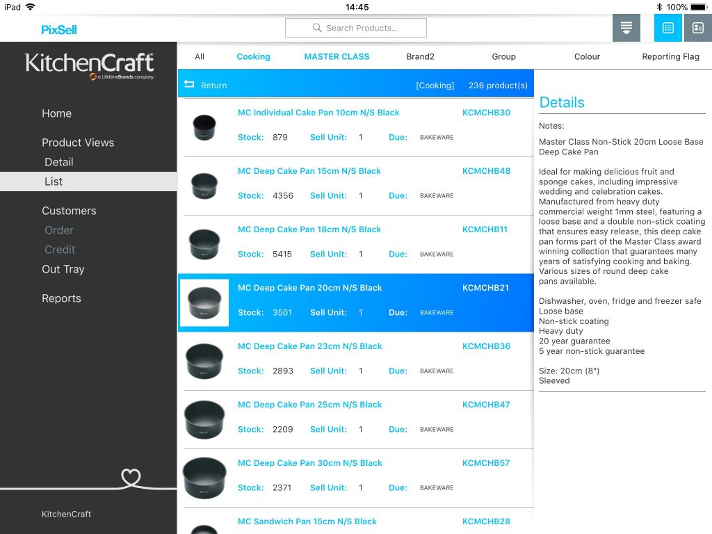This screenshot has height=534, width=712.
Task: Open Customers in sidebar
Action: pos(69,211)
